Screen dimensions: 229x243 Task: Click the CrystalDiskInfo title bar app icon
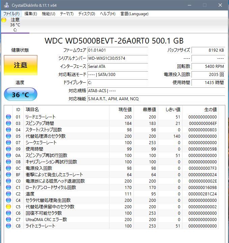[x=6, y=5]
